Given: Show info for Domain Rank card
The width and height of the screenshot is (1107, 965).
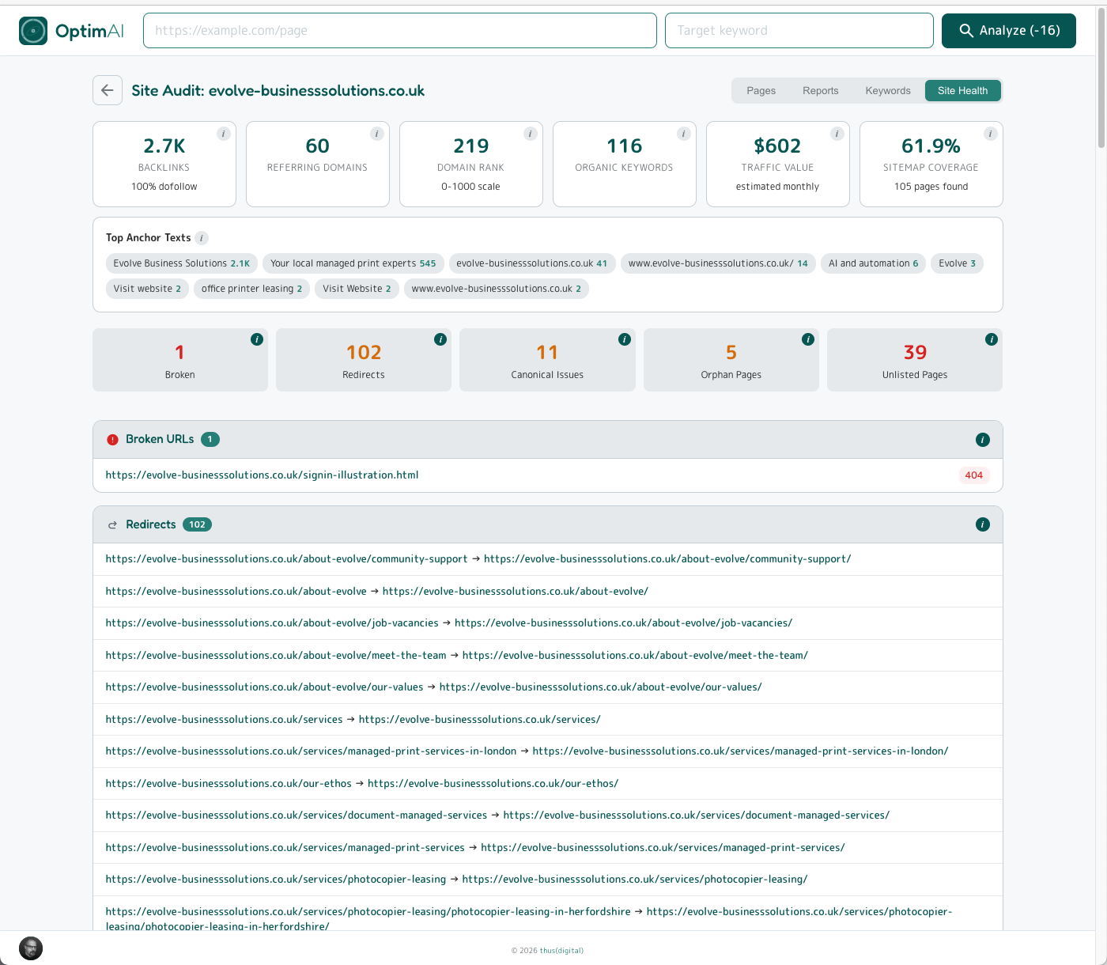Looking at the screenshot, I should click(x=531, y=134).
